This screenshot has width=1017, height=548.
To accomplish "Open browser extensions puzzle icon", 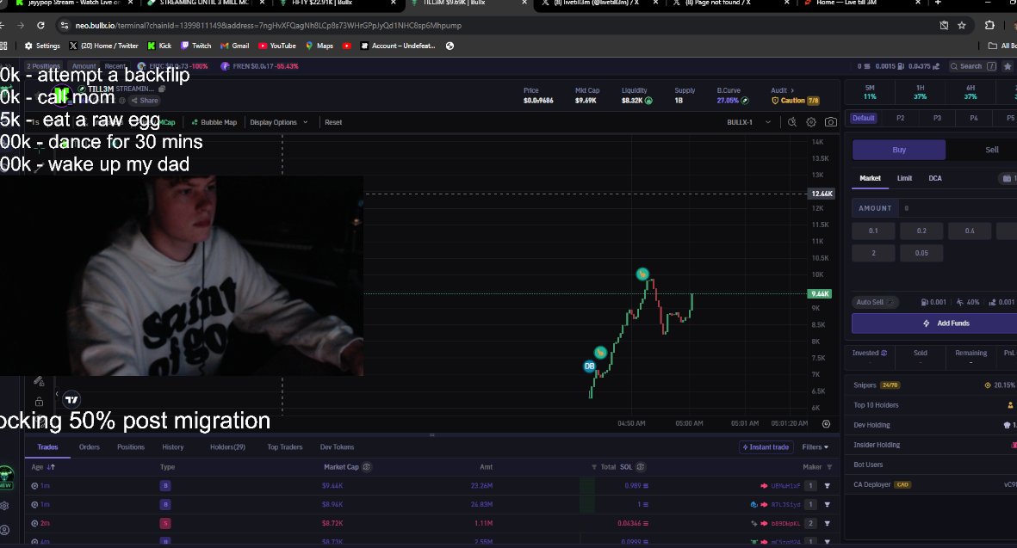I will coord(989,25).
